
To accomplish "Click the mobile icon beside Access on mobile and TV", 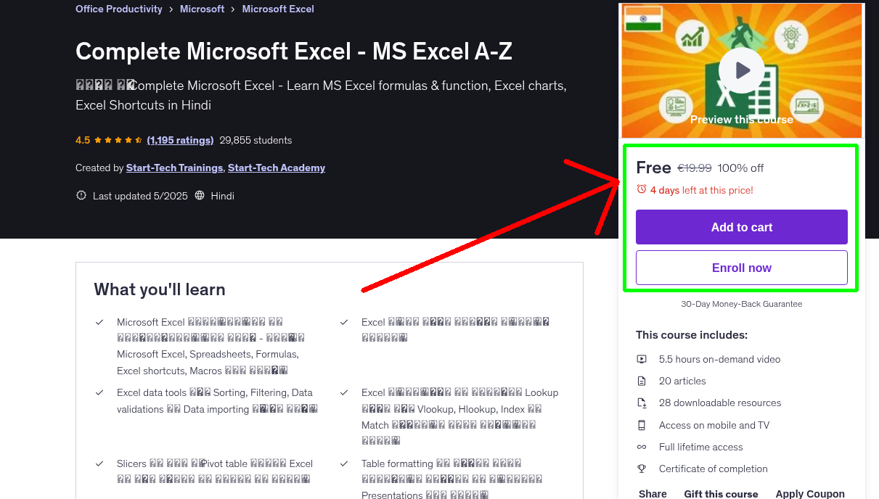I will 642,425.
